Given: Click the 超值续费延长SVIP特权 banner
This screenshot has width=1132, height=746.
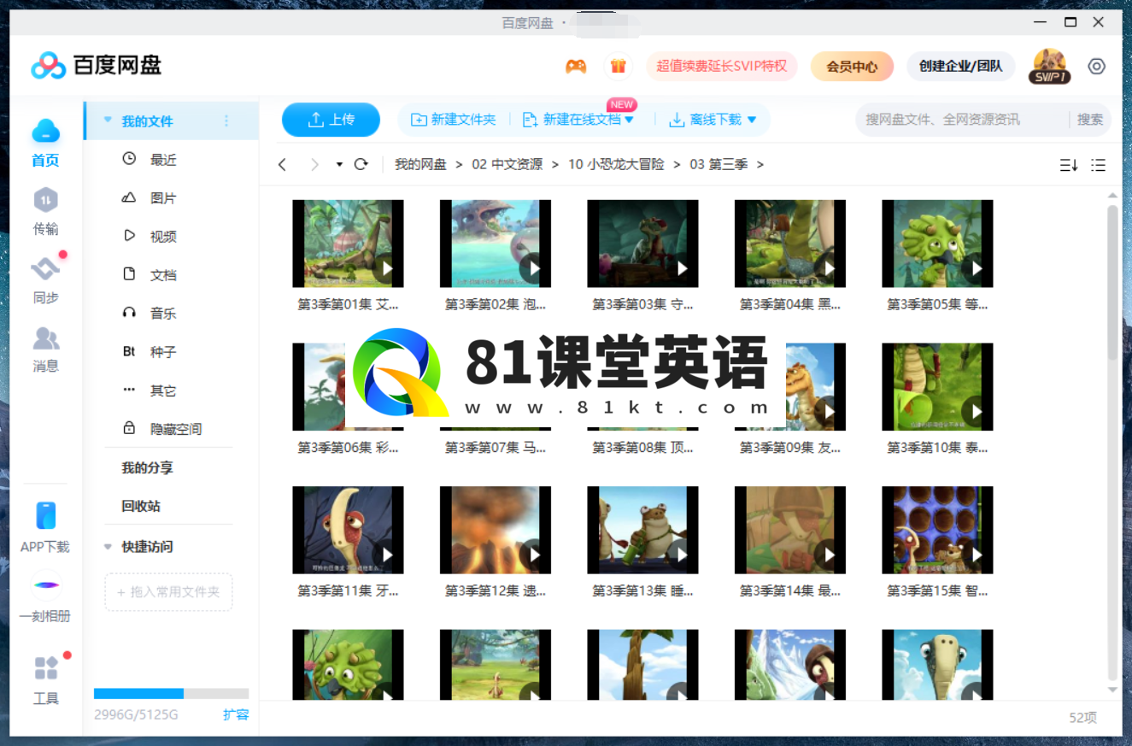Looking at the screenshot, I should (x=722, y=66).
